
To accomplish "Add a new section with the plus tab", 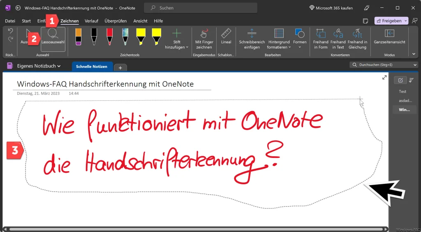I will [120, 67].
